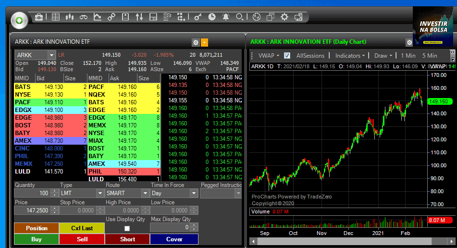Click the glasses watch icon
Viewport: 457px width, 248px height.
[84, 17]
